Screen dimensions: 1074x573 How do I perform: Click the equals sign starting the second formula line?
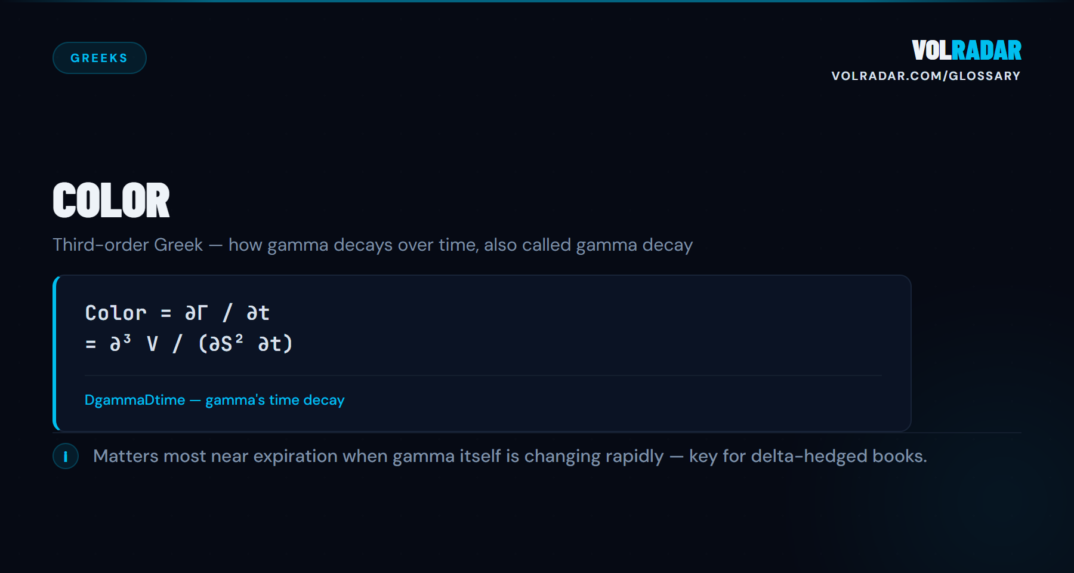[x=91, y=344]
